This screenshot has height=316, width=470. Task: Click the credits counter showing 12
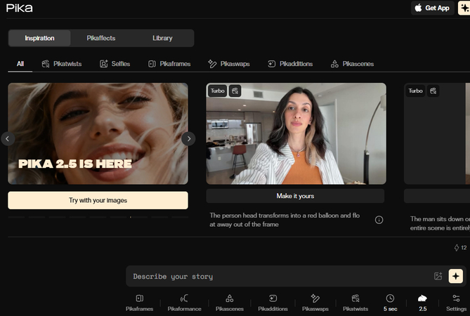point(460,248)
